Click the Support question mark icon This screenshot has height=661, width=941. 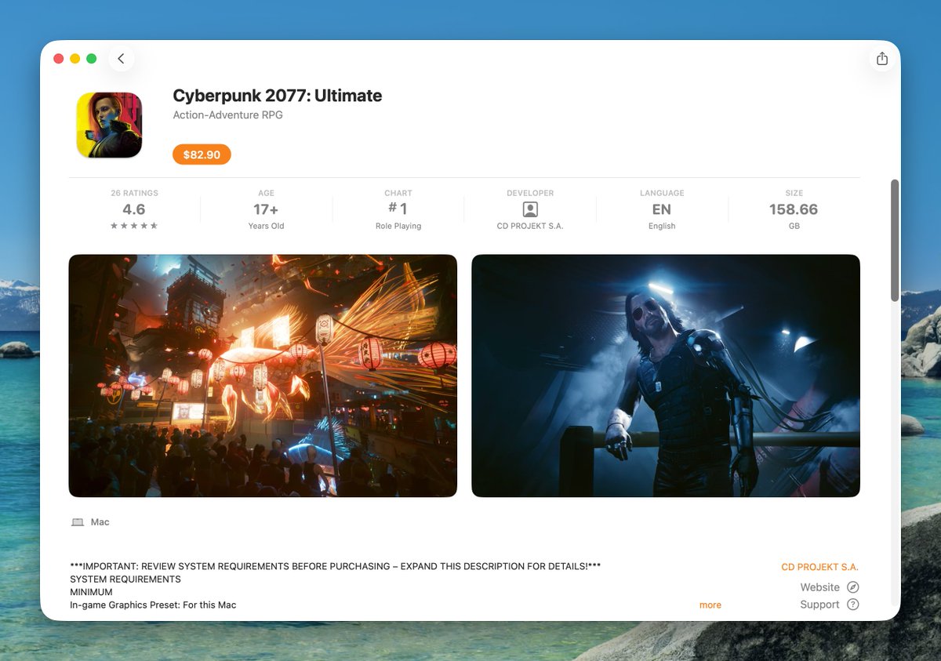[853, 605]
